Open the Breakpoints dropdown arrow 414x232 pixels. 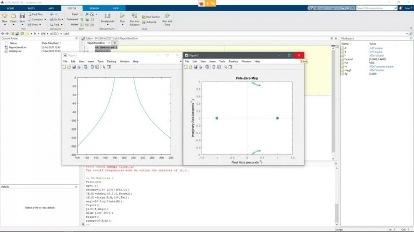tap(107, 25)
